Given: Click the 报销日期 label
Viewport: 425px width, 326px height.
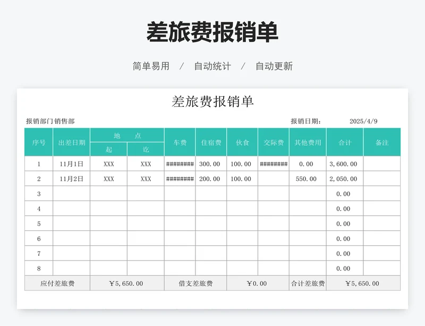Looking at the screenshot, I should [x=306, y=121].
